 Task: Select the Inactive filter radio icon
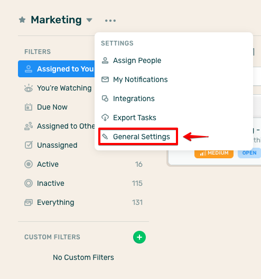pyautogui.click(x=29, y=183)
